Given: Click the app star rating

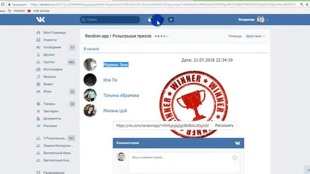Looking at the screenshot, I should [x=161, y=36].
